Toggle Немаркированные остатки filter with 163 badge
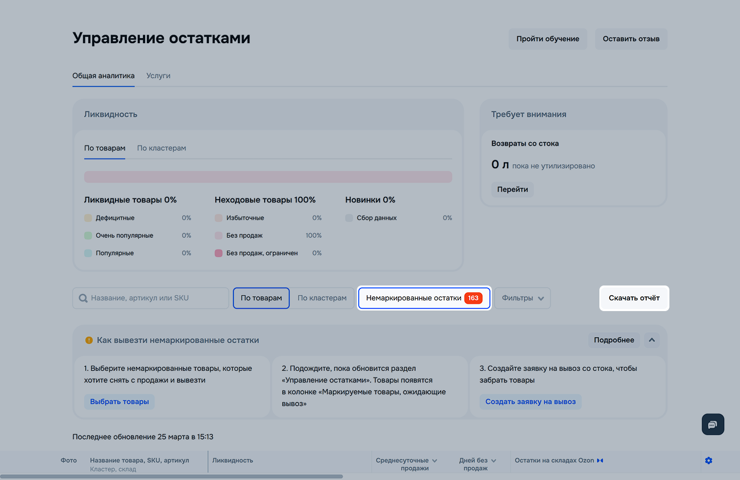 pos(424,298)
